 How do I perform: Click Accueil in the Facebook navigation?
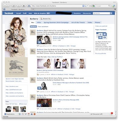pos(18,13)
